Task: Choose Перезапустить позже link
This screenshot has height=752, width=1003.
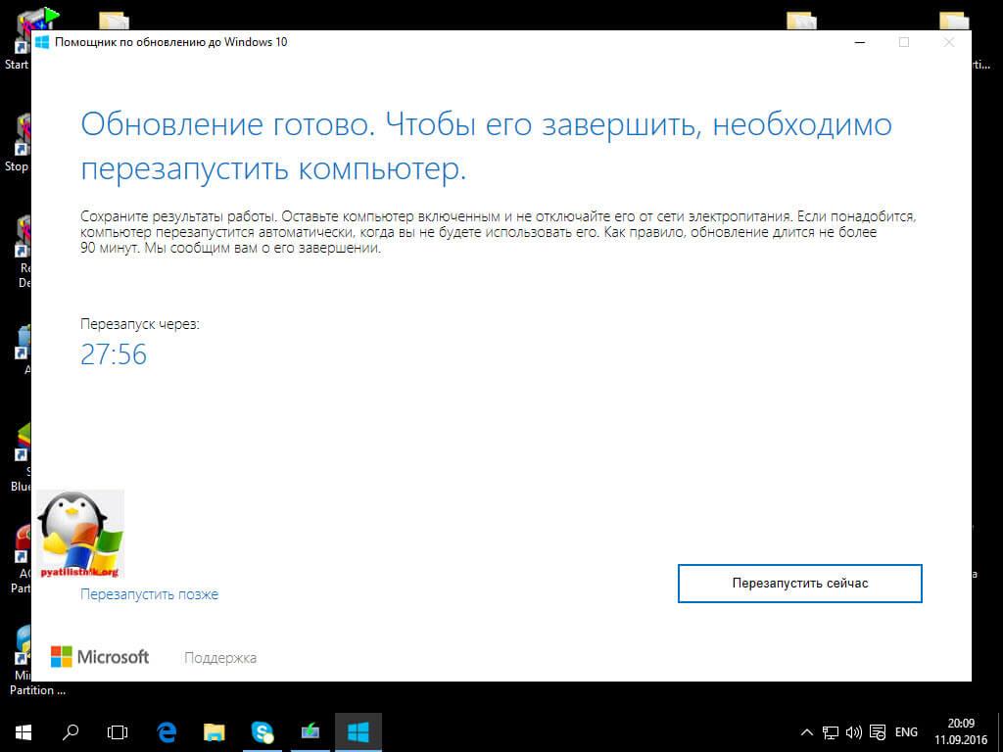Action: click(149, 594)
